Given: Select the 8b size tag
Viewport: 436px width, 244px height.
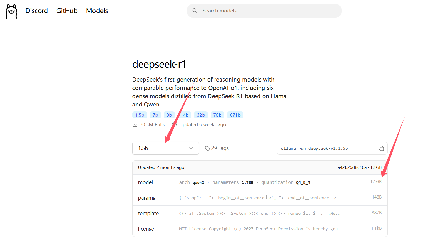Looking at the screenshot, I should [x=169, y=115].
